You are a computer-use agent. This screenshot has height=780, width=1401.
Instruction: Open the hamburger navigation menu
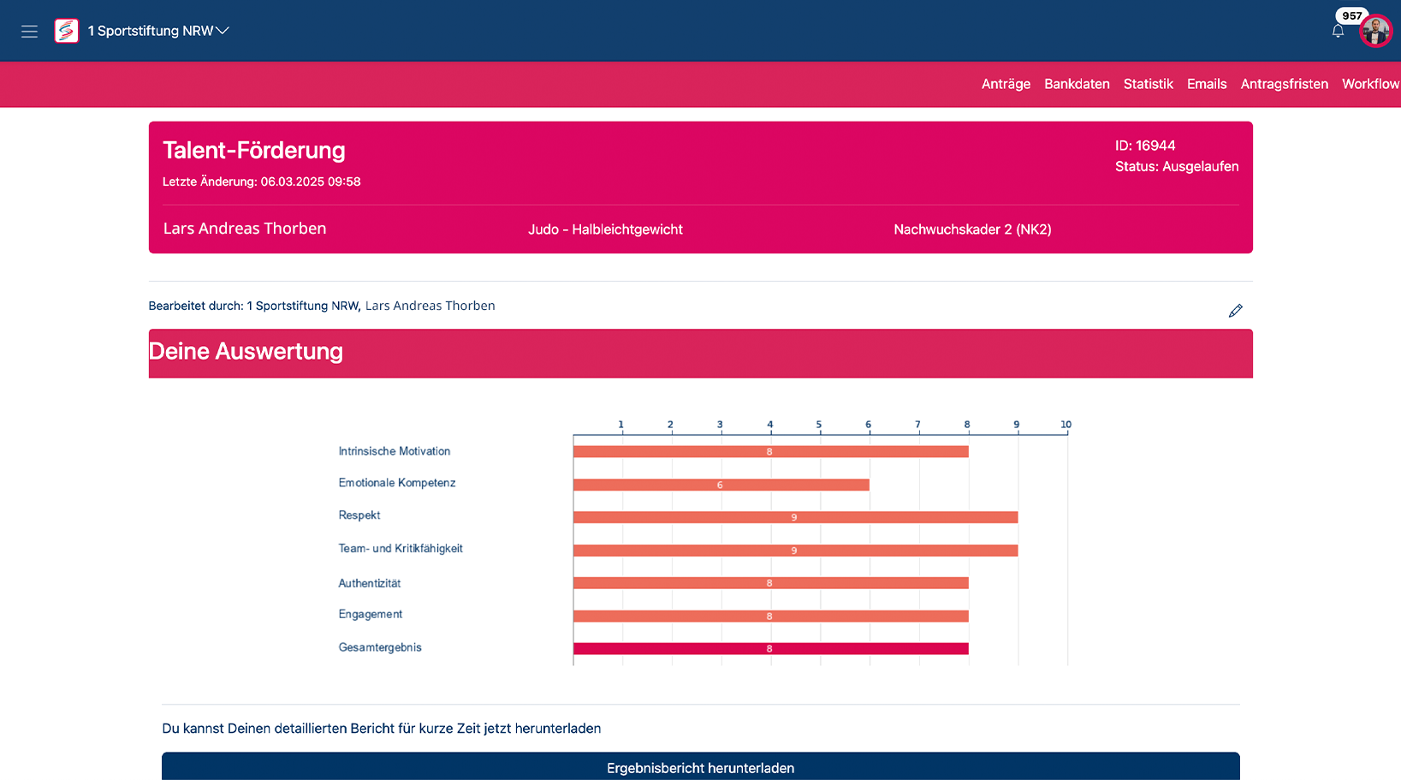click(x=29, y=32)
